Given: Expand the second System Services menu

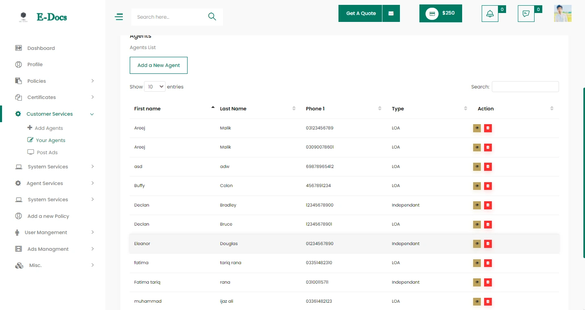Looking at the screenshot, I should tap(55, 200).
